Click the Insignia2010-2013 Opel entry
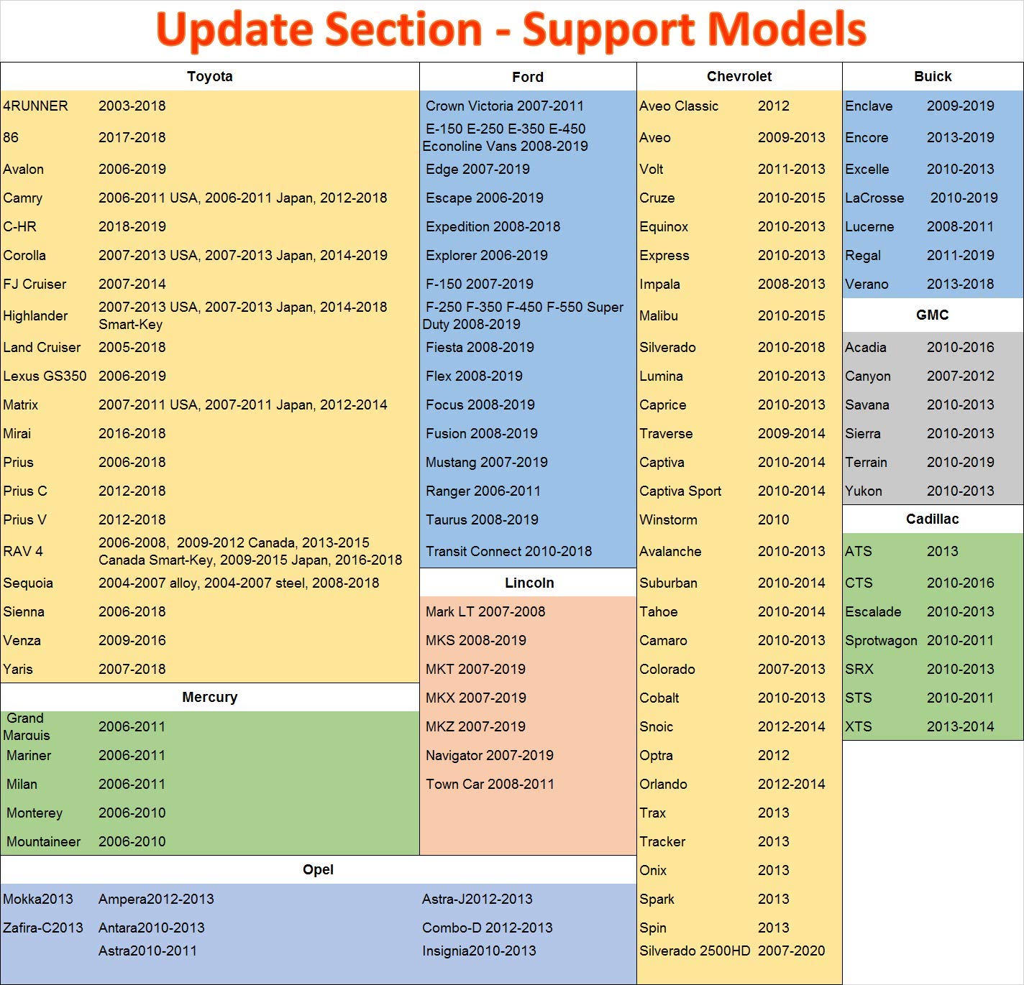Image resolution: width=1024 pixels, height=985 pixels. [479, 951]
